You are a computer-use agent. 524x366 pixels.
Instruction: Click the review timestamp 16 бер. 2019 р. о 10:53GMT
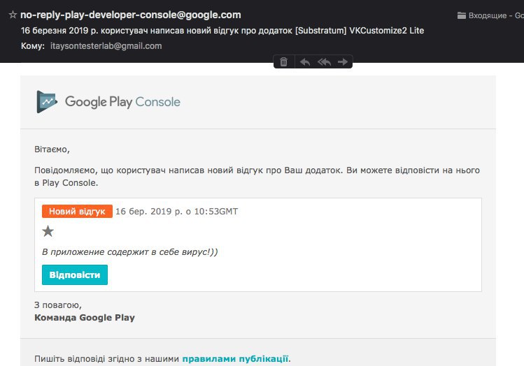pyautogui.click(x=177, y=212)
